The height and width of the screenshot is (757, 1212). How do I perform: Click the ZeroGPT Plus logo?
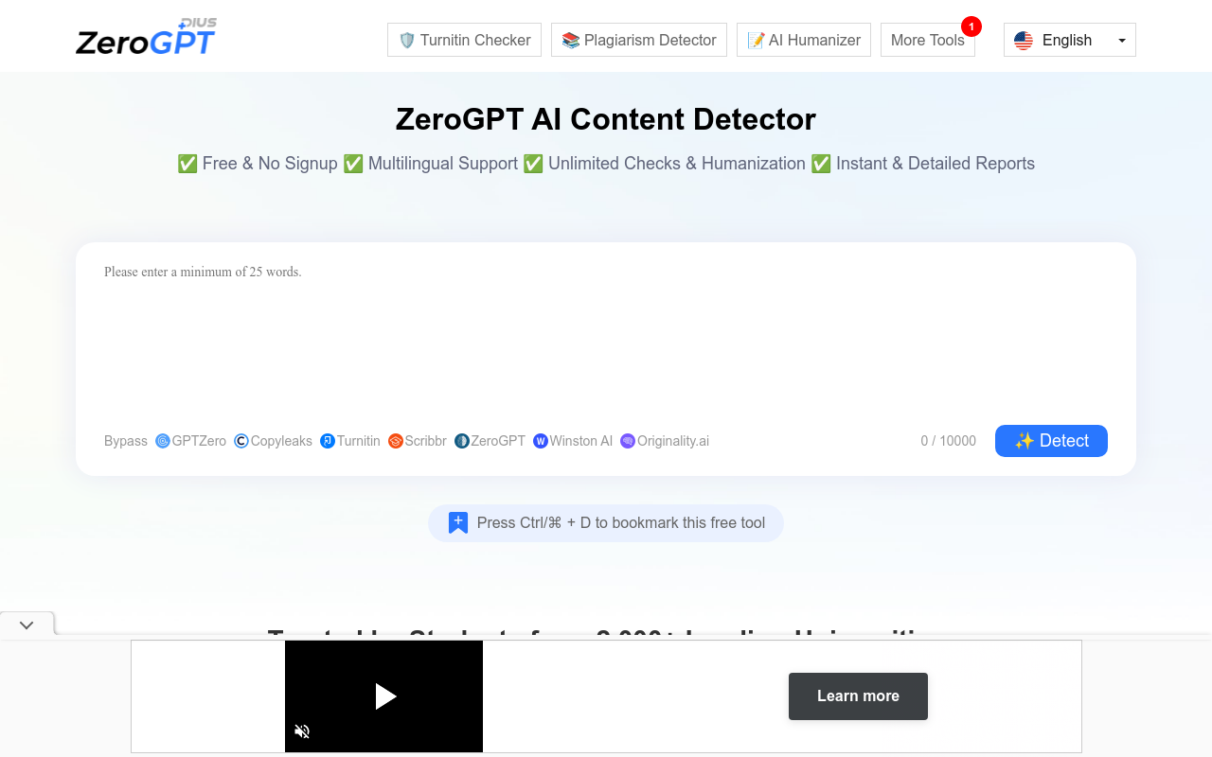pyautogui.click(x=147, y=38)
